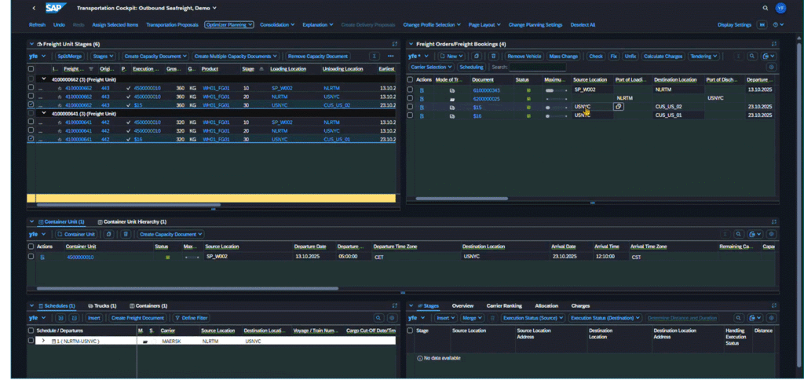The width and height of the screenshot is (804, 380).
Task: Click the back navigation arrow
Action: pos(34,8)
